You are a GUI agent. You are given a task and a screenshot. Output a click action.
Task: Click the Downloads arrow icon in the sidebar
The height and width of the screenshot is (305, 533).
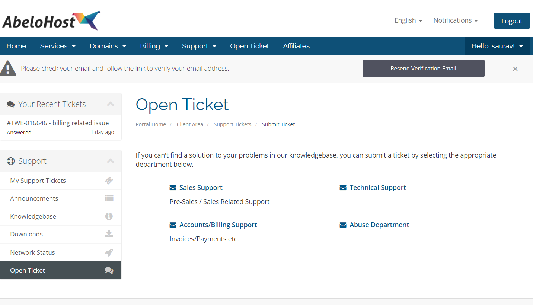(x=109, y=234)
